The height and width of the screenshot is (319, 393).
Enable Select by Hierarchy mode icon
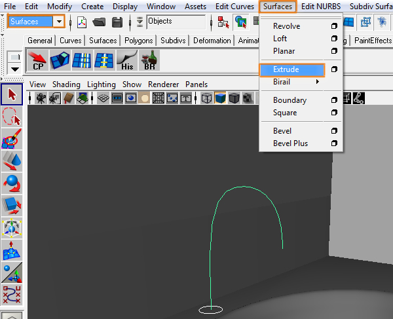(223, 22)
